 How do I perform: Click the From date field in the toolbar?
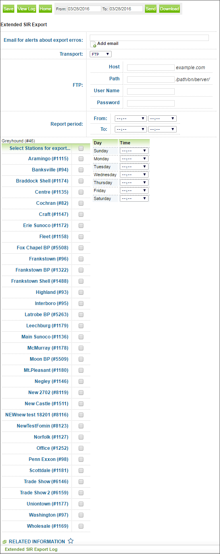(x=84, y=9)
